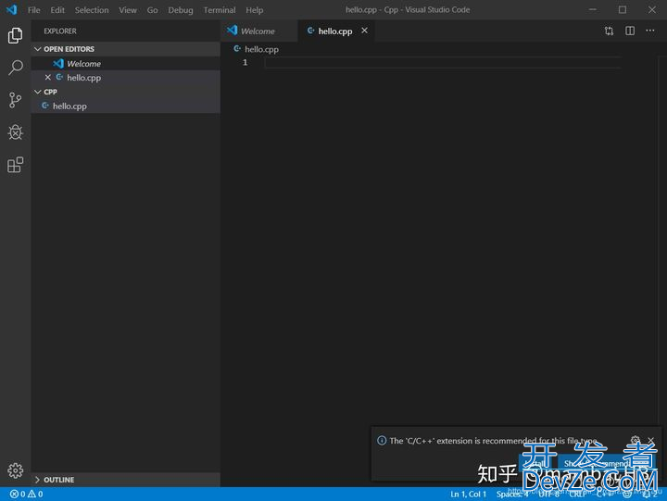Maximize the Visual Studio Code window
Viewport: 667px width, 501px height.
pyautogui.click(x=623, y=9)
